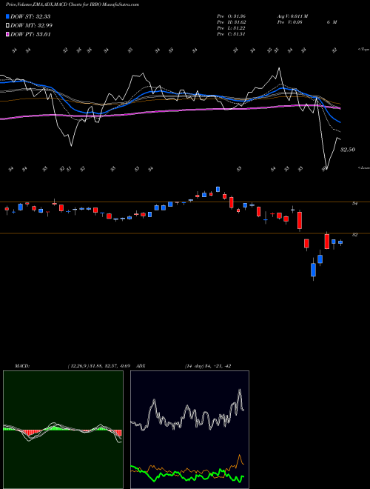The width and height of the screenshot is (370, 489).
Task: Click the 32.50 price label on EMA chart
Action: point(348,150)
